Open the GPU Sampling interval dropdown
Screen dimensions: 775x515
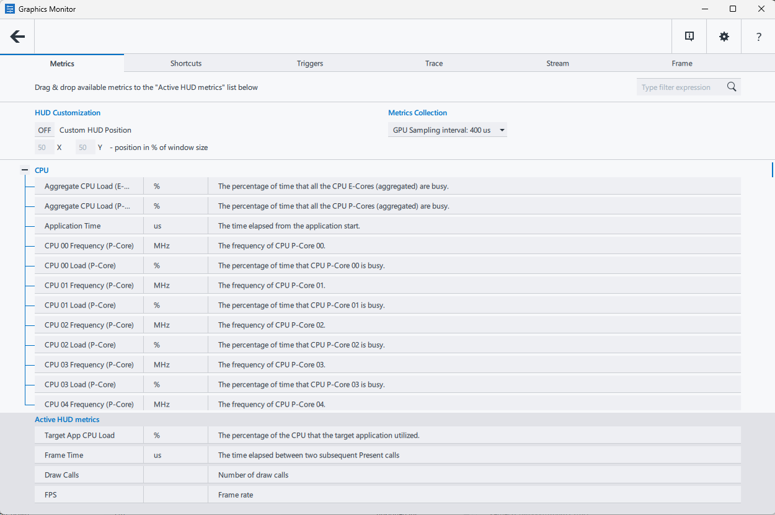[x=447, y=130]
